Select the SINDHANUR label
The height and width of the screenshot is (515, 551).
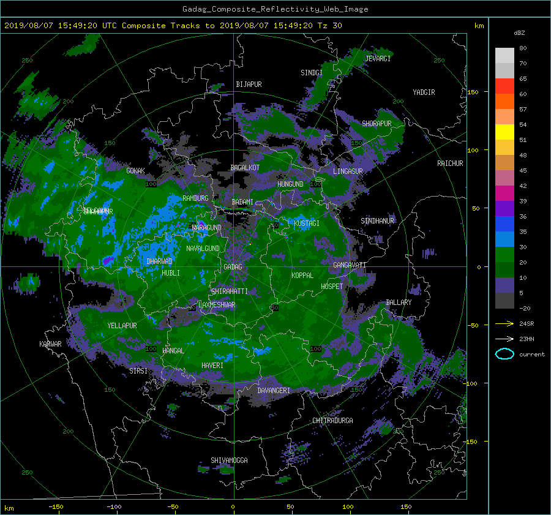377,221
